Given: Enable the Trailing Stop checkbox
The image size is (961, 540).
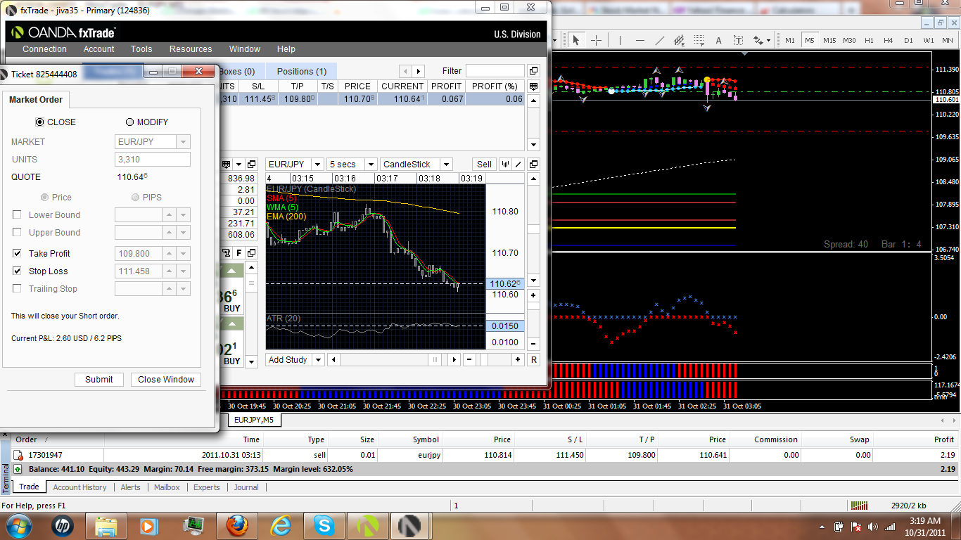Looking at the screenshot, I should (18, 288).
